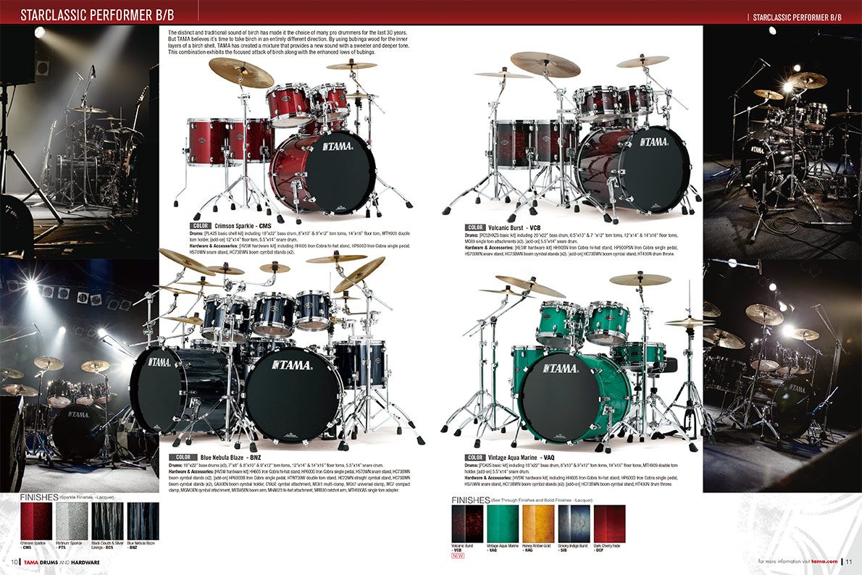Click the right TAMA logo on blue kit
Image resolution: width=862 pixels, height=575 pixels.
click(x=293, y=364)
